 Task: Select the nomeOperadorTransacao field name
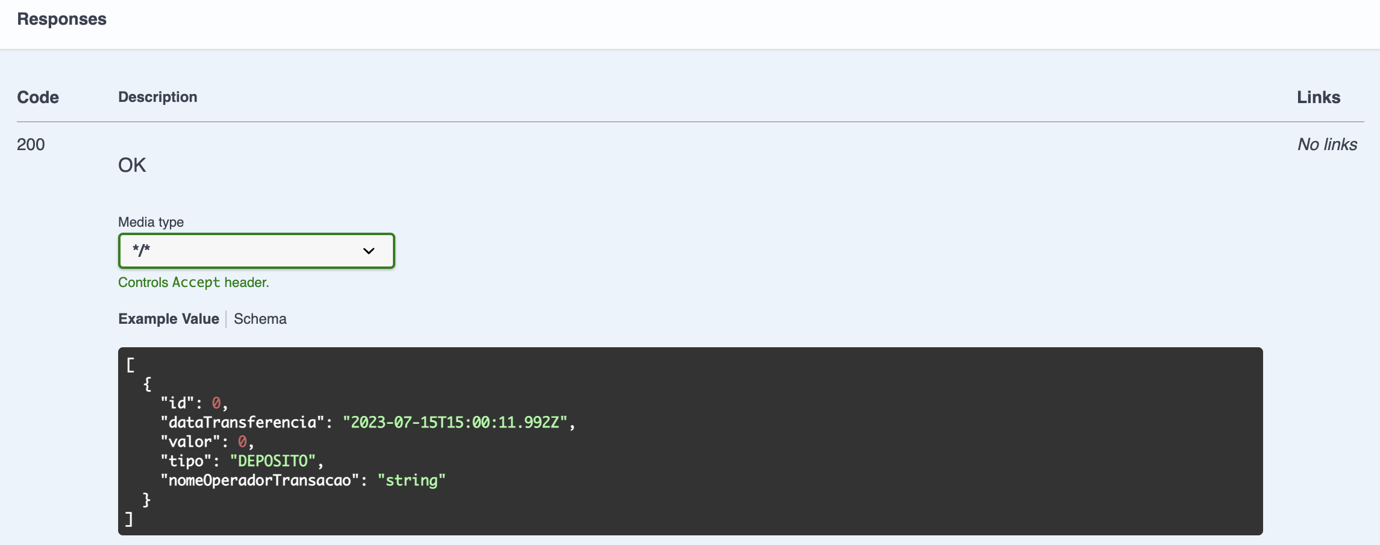(x=259, y=480)
